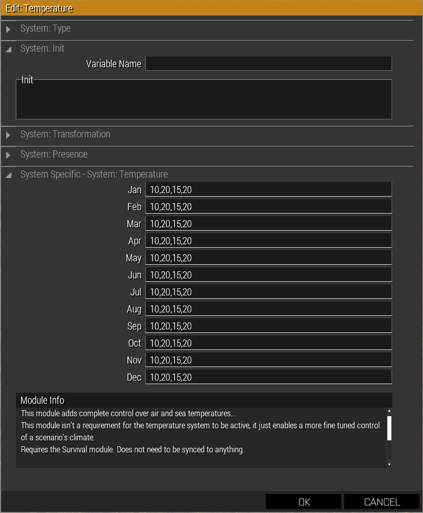Expand the System: Transformation section
The image size is (423, 513).
8,135
